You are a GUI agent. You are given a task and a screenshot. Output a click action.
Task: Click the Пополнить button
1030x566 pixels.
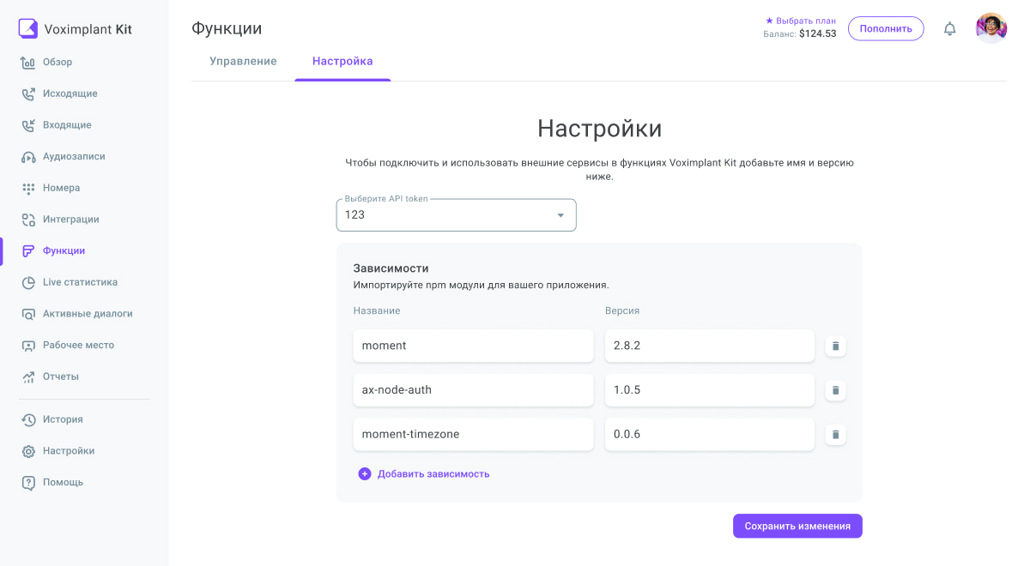(886, 28)
